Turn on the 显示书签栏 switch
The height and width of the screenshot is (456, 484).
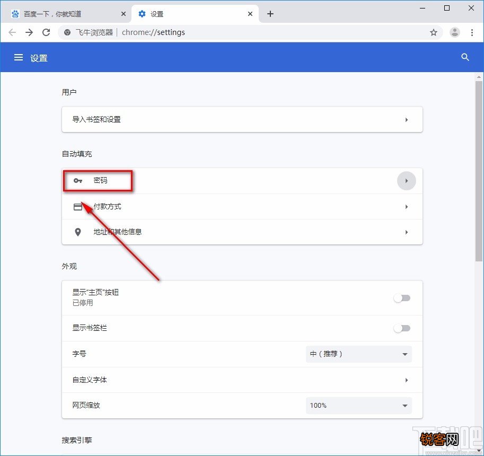pos(402,328)
